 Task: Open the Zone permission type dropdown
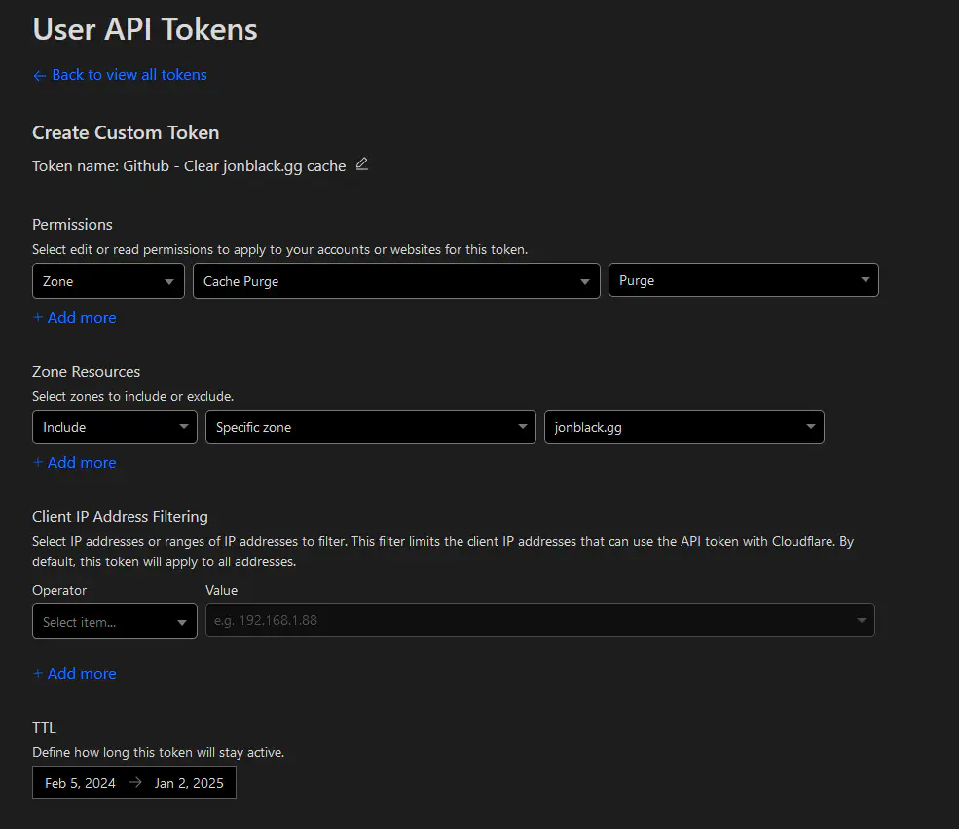(x=108, y=281)
